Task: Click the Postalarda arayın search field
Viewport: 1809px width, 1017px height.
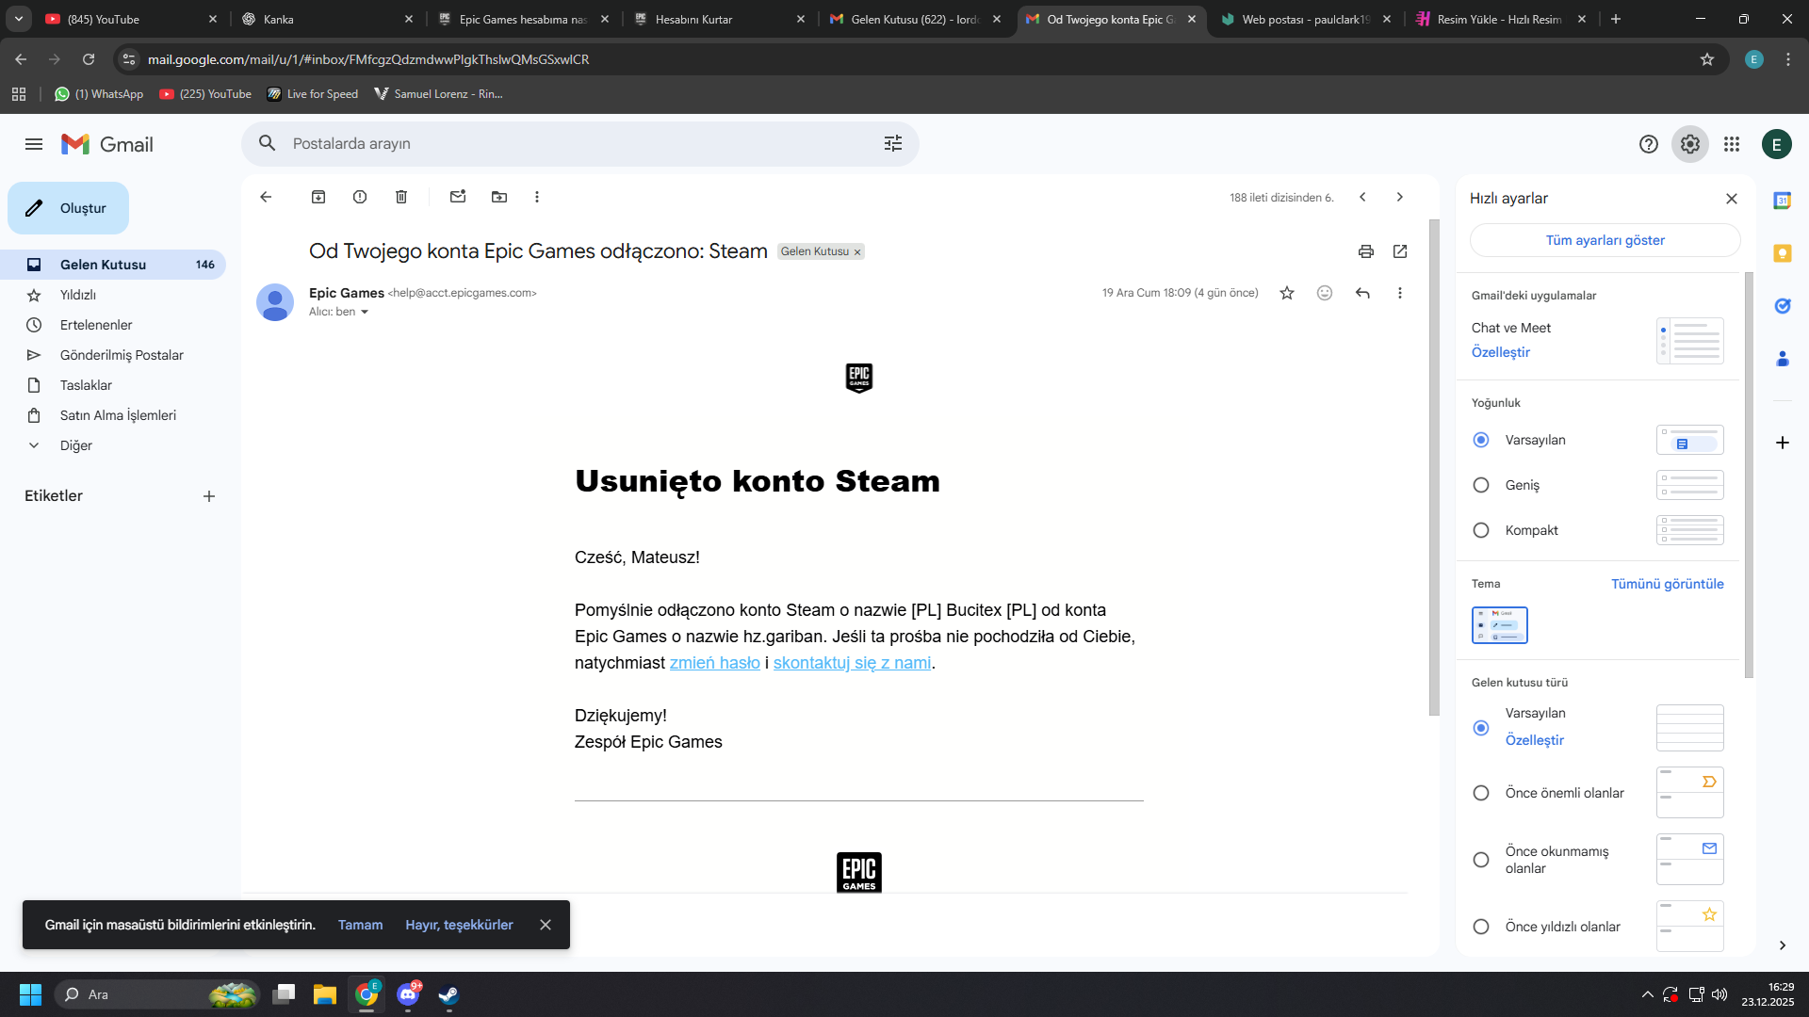Action: [x=579, y=143]
